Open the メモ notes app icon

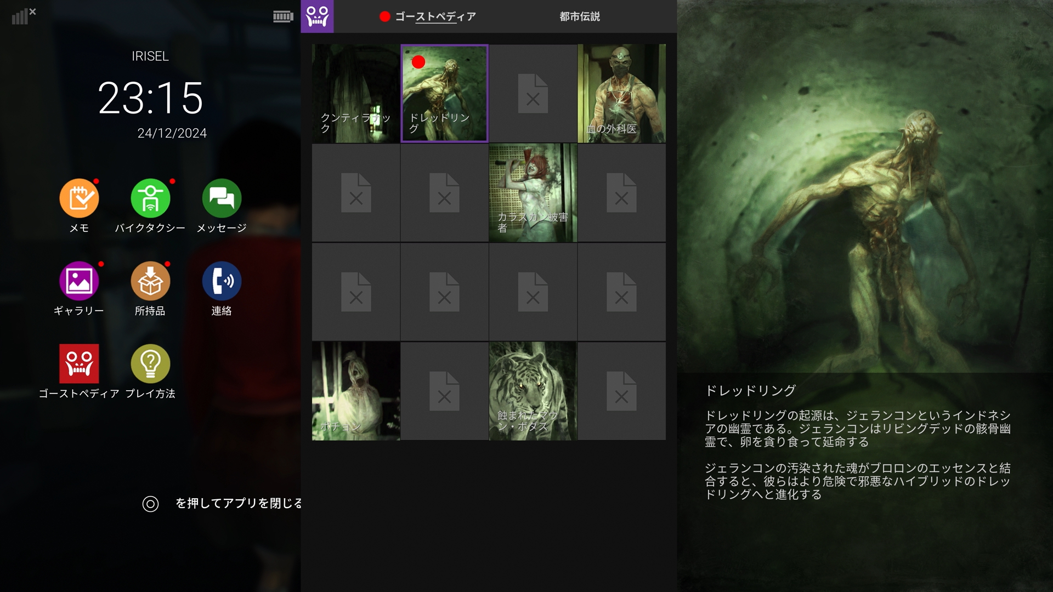pos(79,198)
